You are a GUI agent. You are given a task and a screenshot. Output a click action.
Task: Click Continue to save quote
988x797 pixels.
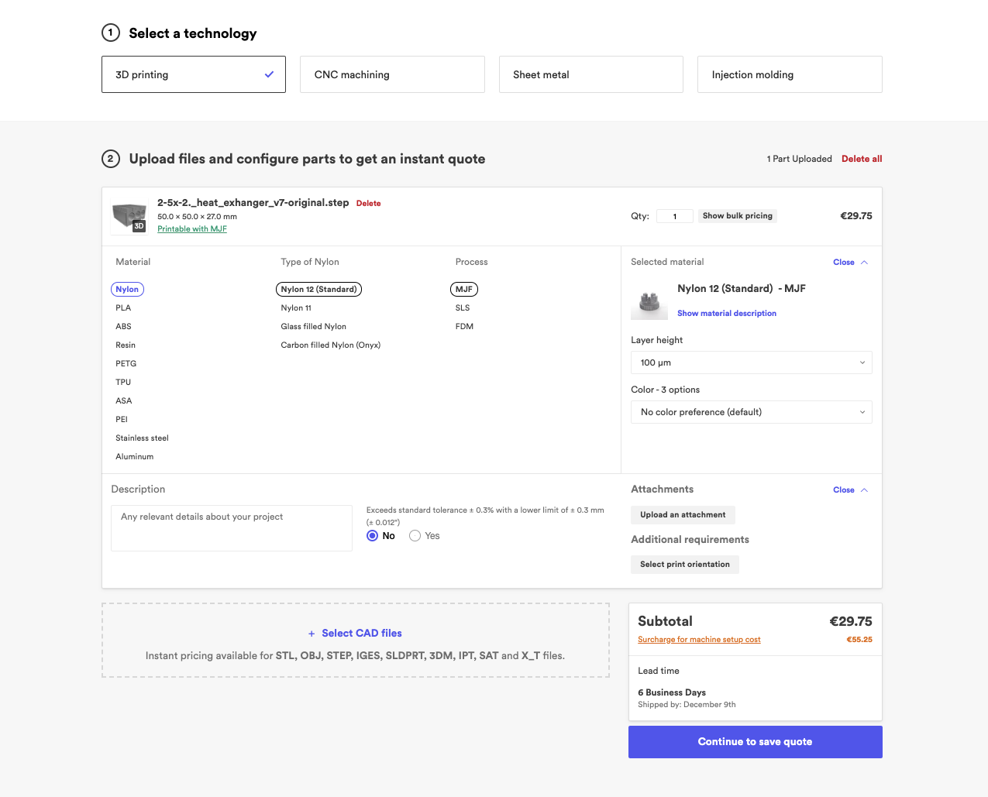pos(754,741)
